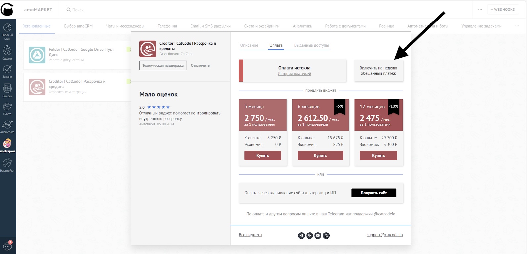The image size is (527, 254).
Task: Click + WEB HOOKS button
Action: (x=503, y=10)
